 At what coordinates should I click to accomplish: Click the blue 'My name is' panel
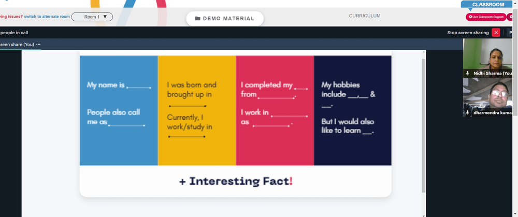(119, 110)
